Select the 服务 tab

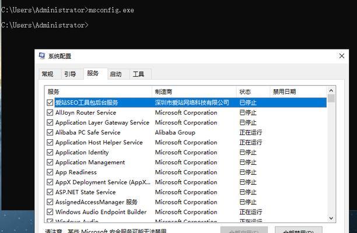point(93,73)
